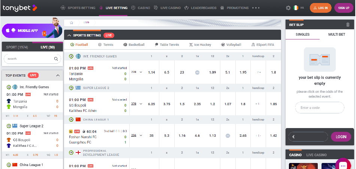
Task: Expand 228 more markets for Tanzania match
Action: pos(137,72)
